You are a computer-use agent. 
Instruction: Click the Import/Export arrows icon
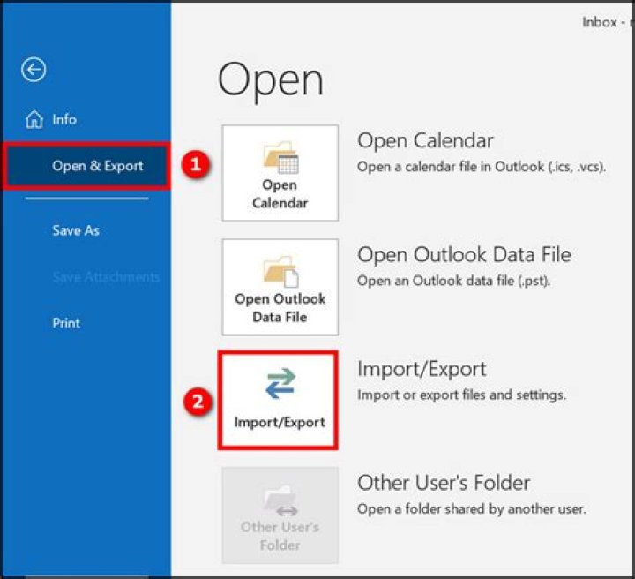point(280,383)
